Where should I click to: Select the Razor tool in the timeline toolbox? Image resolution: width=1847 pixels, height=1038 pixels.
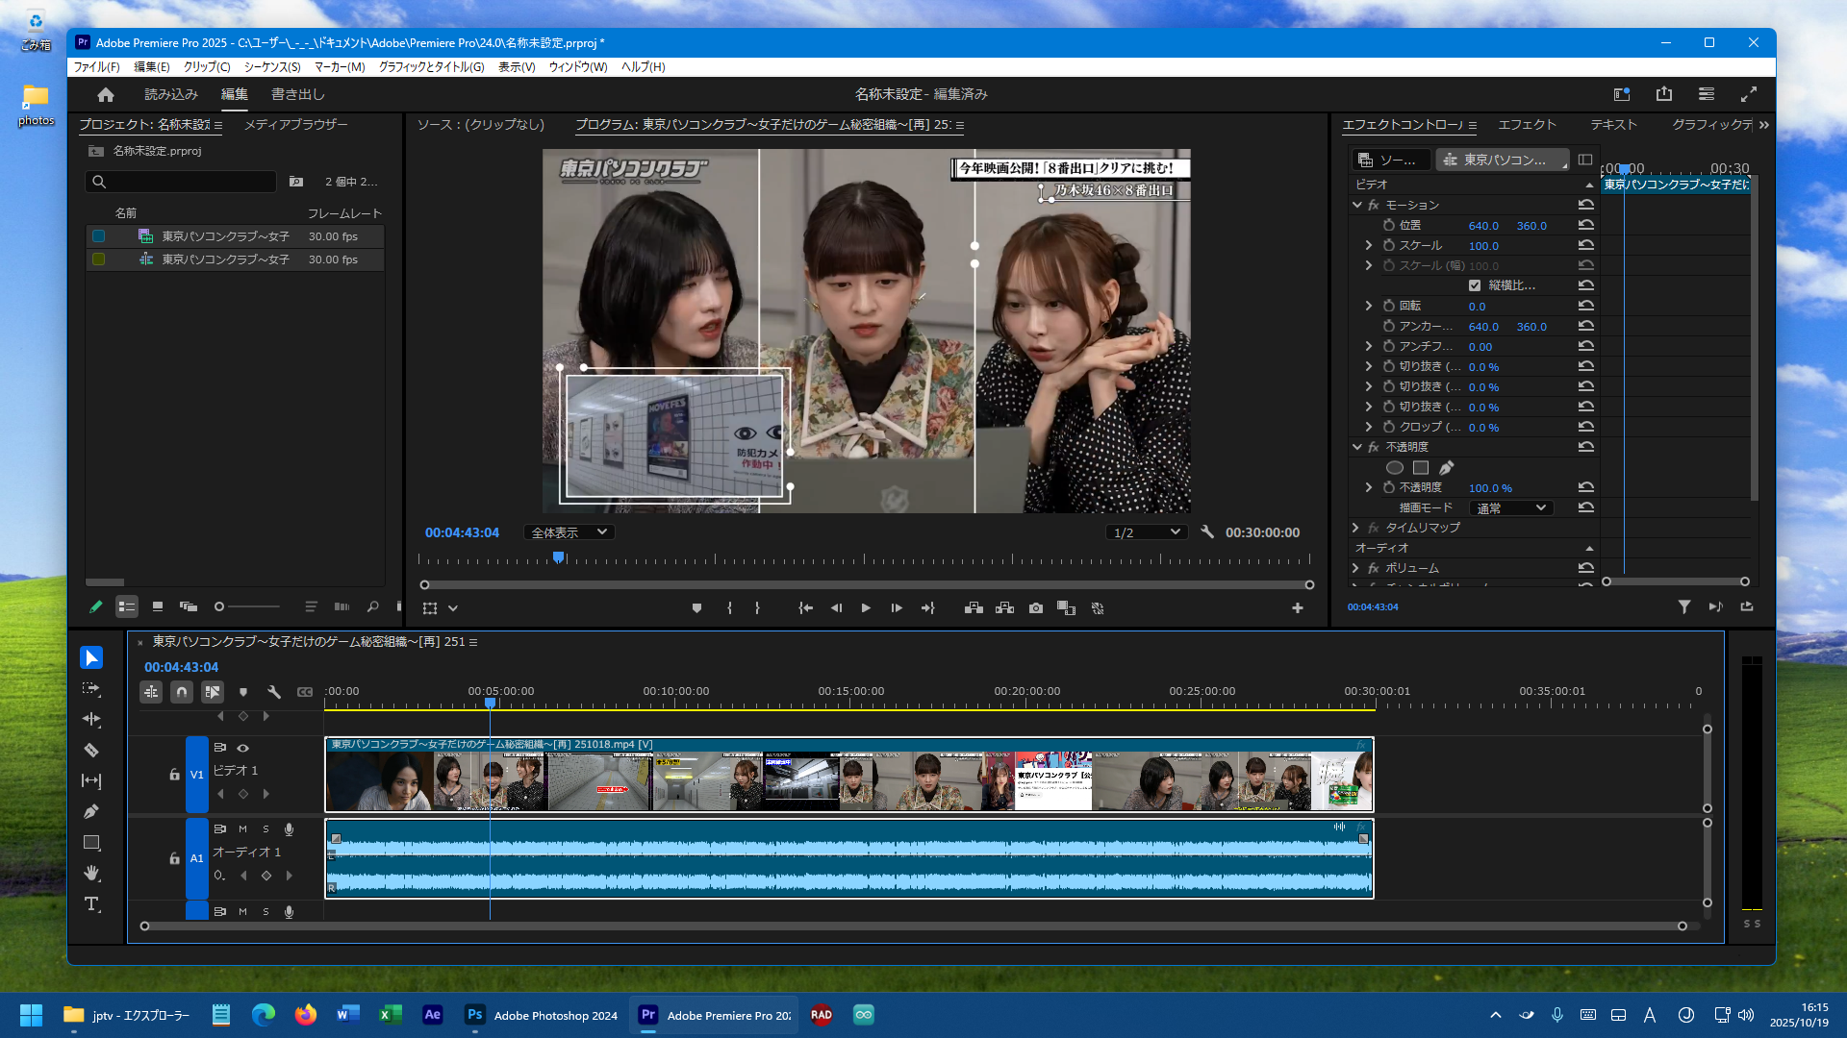click(x=91, y=750)
